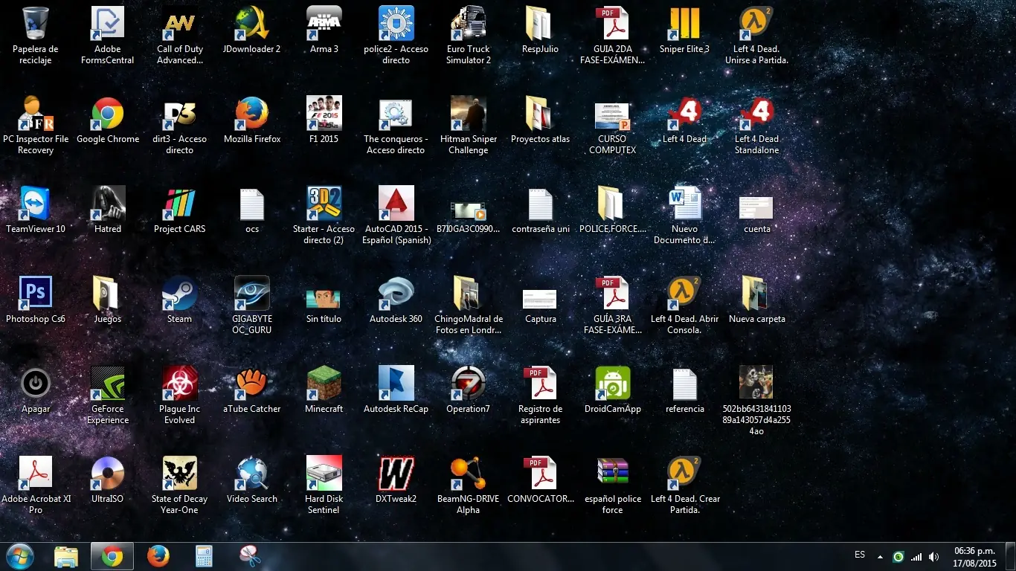Select the Steam desktop shortcut

(180, 294)
